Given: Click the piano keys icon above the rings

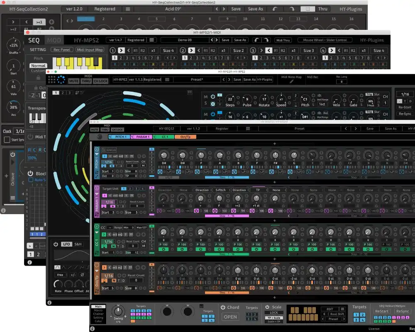Looking at the screenshot, I should coord(190,93).
